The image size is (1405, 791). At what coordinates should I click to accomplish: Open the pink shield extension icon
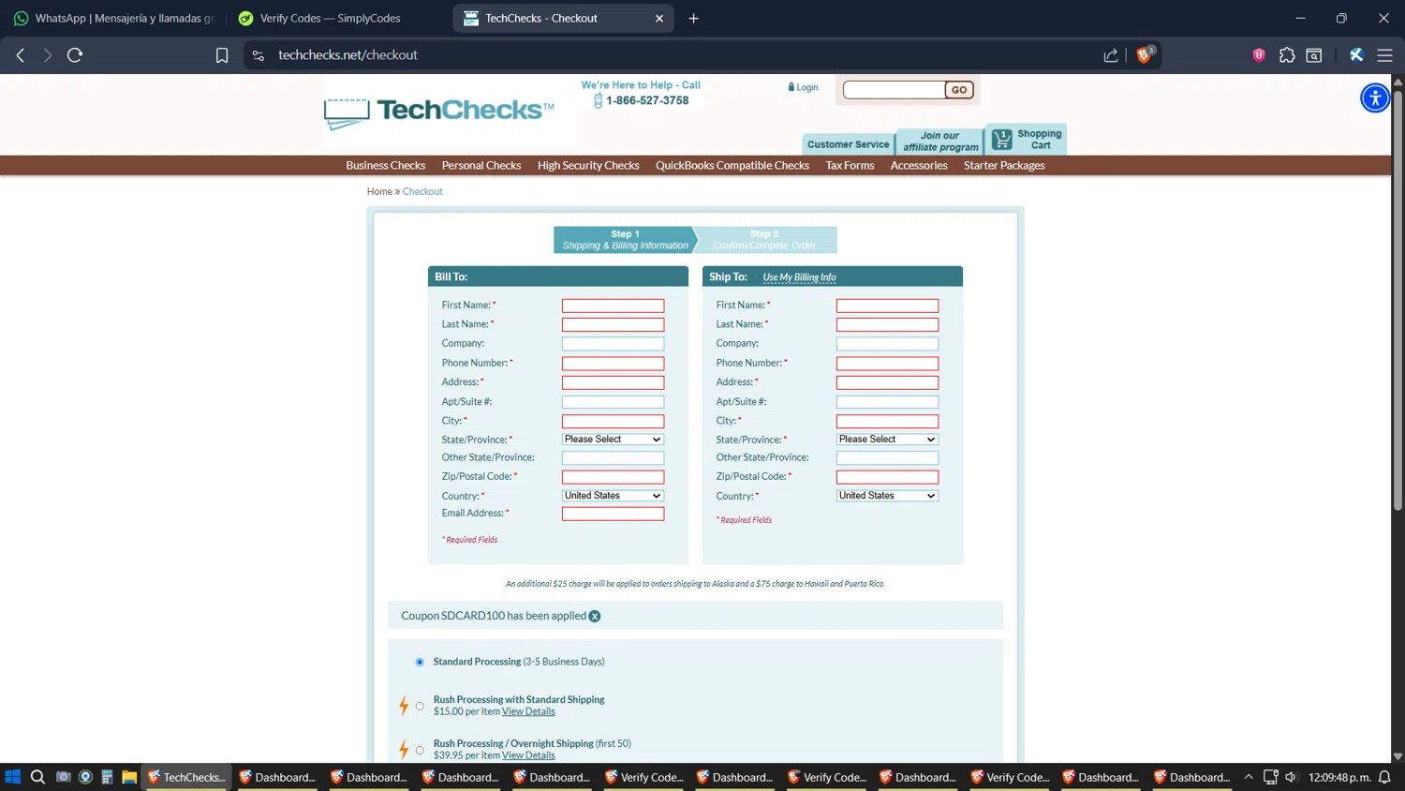pyautogui.click(x=1259, y=55)
